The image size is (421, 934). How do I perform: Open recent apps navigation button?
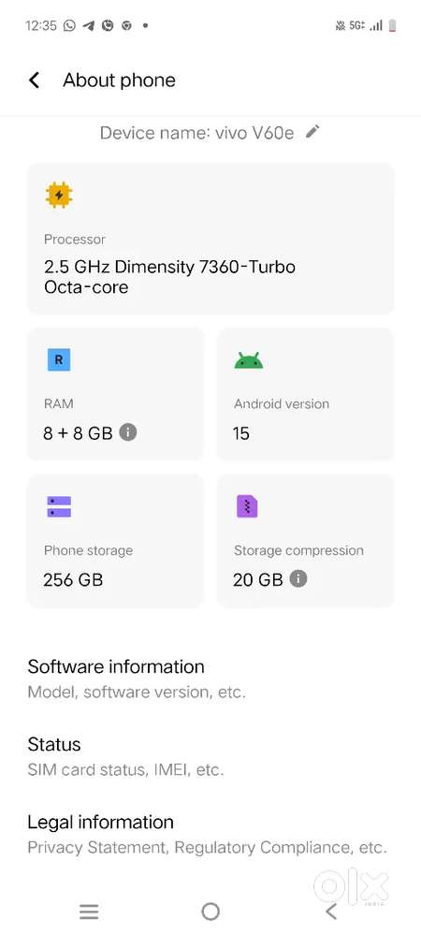click(x=89, y=912)
